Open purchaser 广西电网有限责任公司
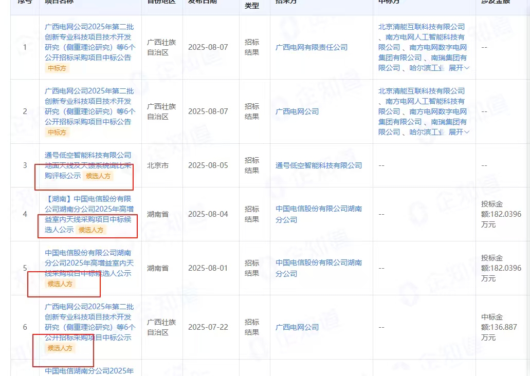 pos(312,47)
